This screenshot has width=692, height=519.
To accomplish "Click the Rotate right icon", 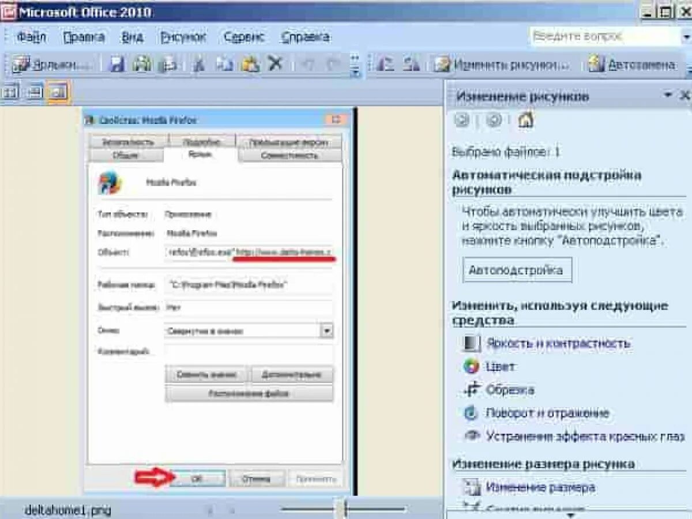I will pyautogui.click(x=411, y=64).
